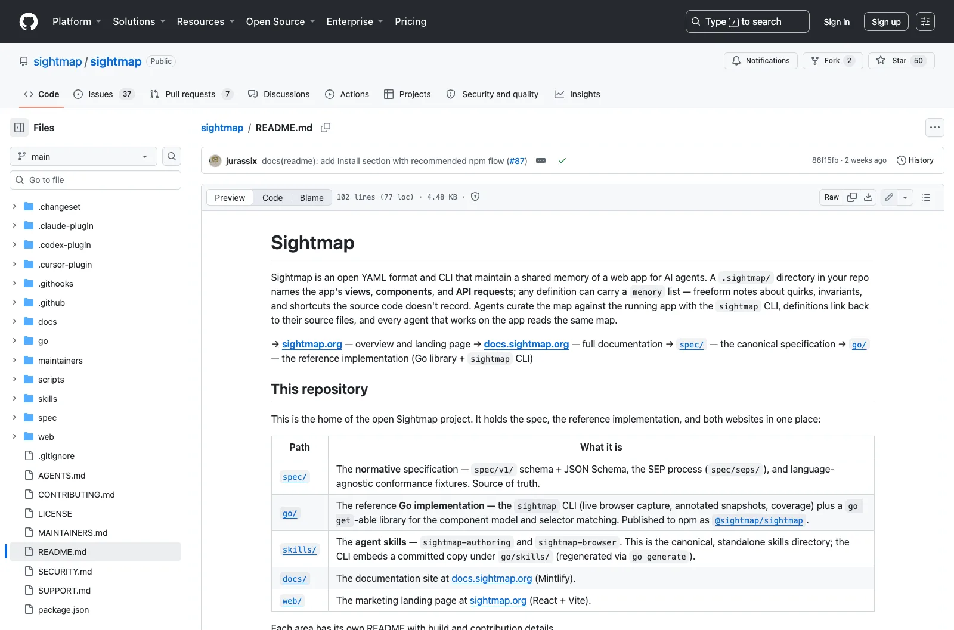Open commit history clock link
954x630 pixels.
pos(915,160)
